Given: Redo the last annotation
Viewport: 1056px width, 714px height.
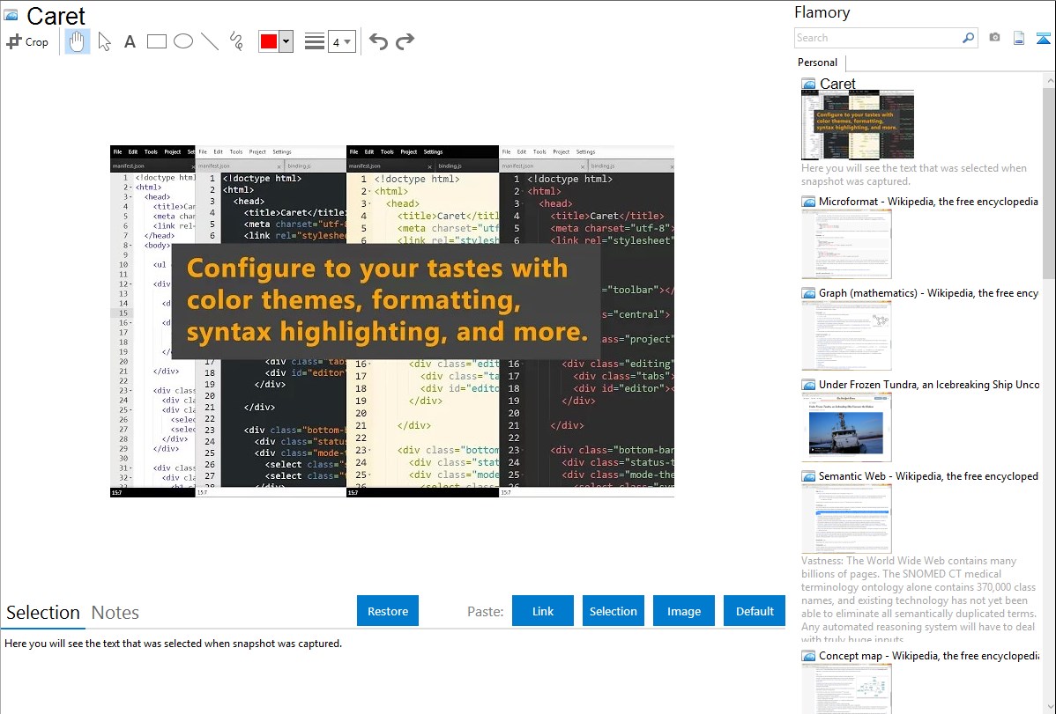Looking at the screenshot, I should point(405,41).
